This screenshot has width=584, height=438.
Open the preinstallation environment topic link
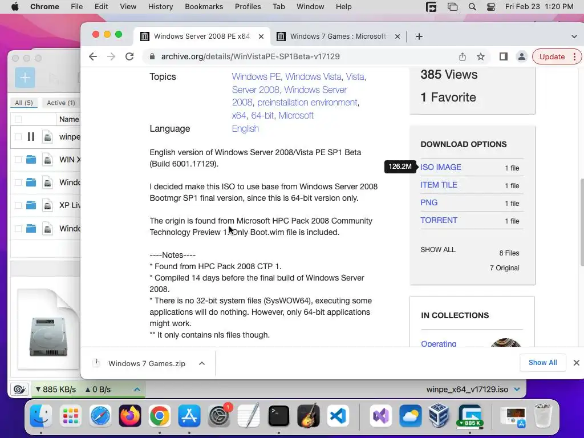(307, 103)
